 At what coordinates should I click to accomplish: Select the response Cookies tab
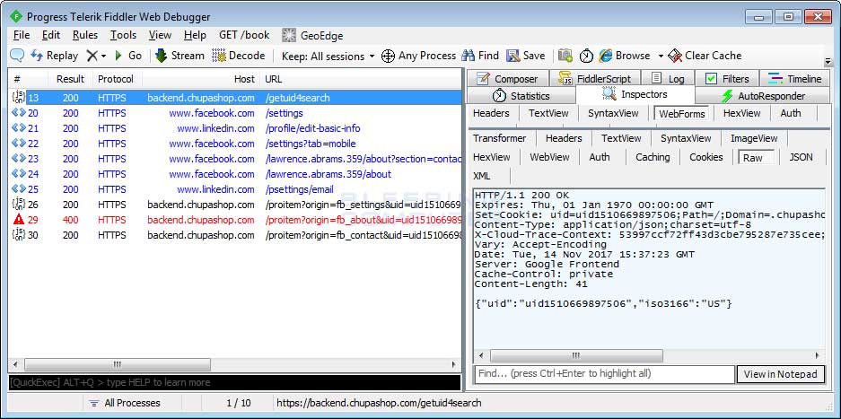[705, 157]
